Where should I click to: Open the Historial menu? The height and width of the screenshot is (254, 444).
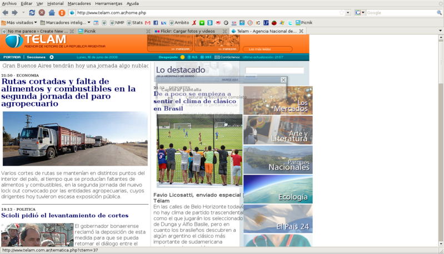[x=55, y=3]
